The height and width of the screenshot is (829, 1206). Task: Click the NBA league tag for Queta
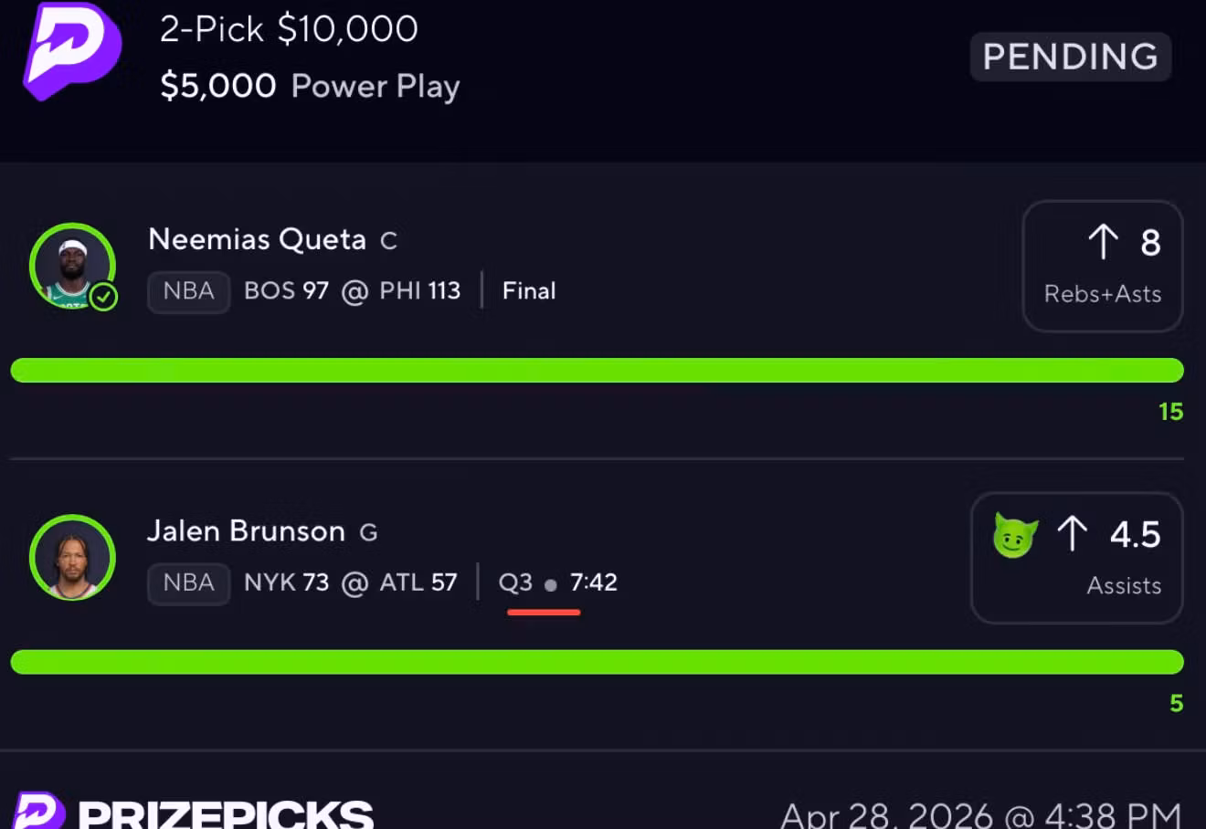tap(189, 291)
